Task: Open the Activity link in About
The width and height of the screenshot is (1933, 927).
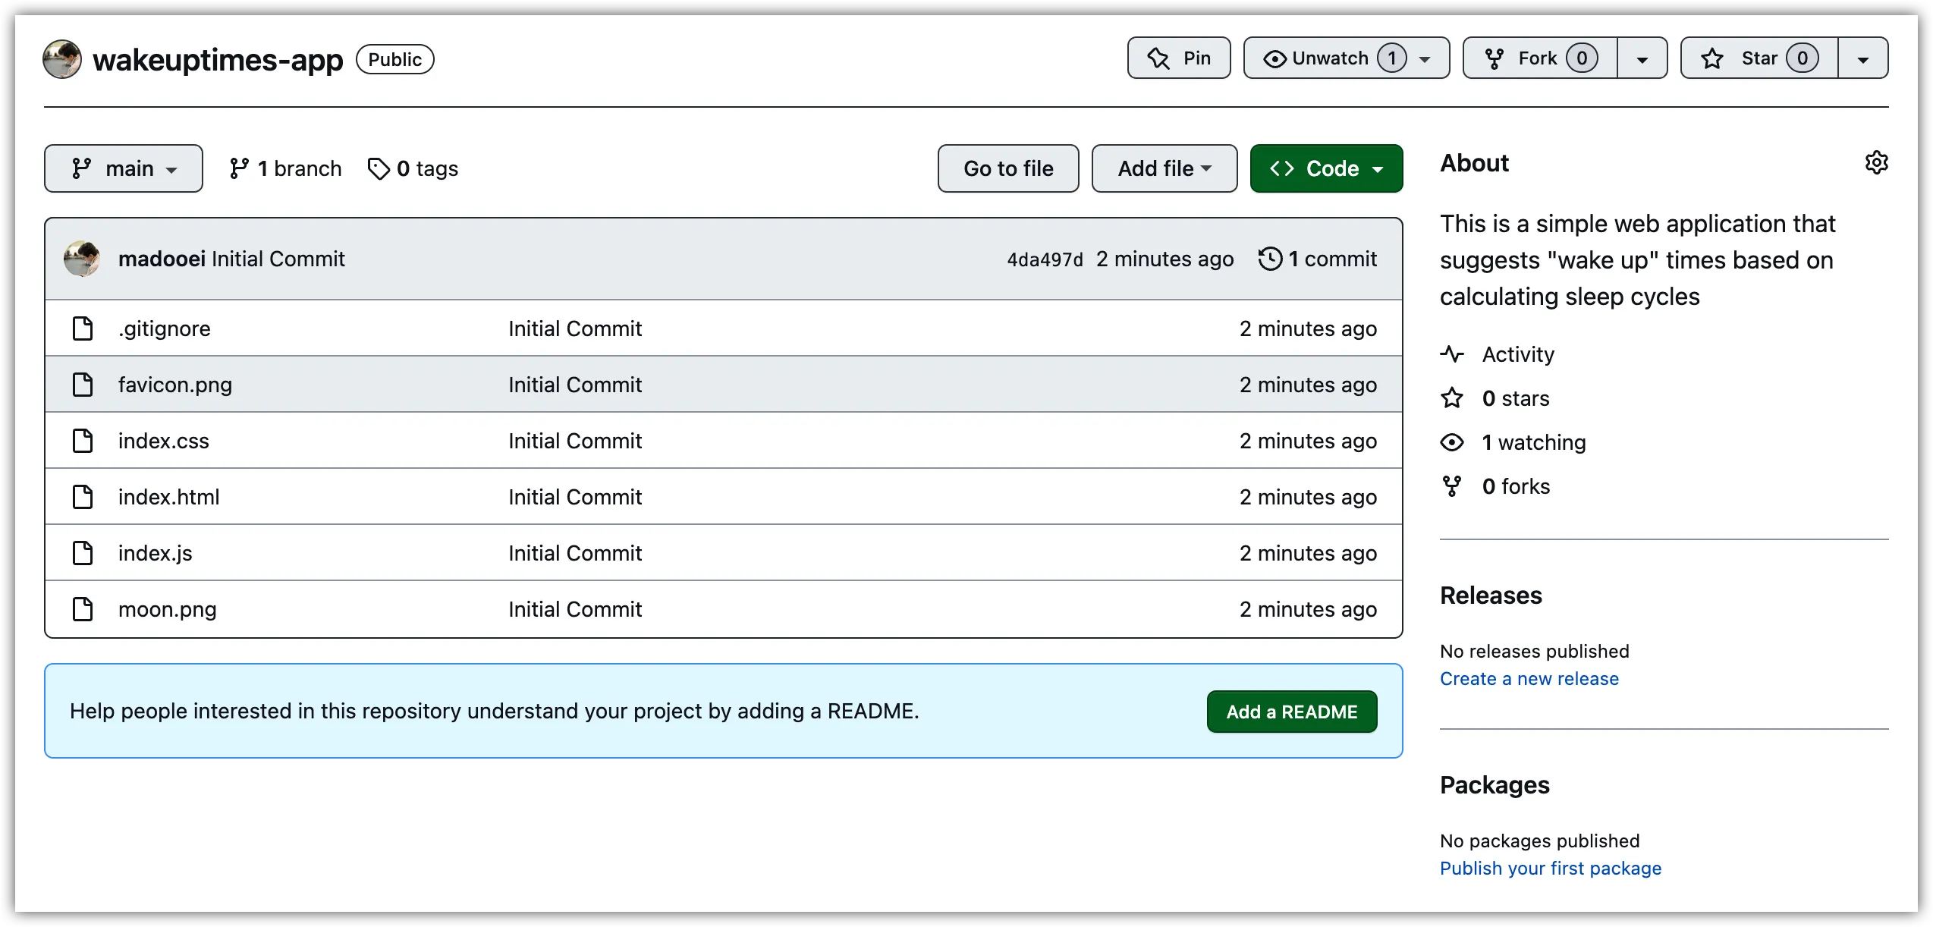Action: pyautogui.click(x=1518, y=354)
